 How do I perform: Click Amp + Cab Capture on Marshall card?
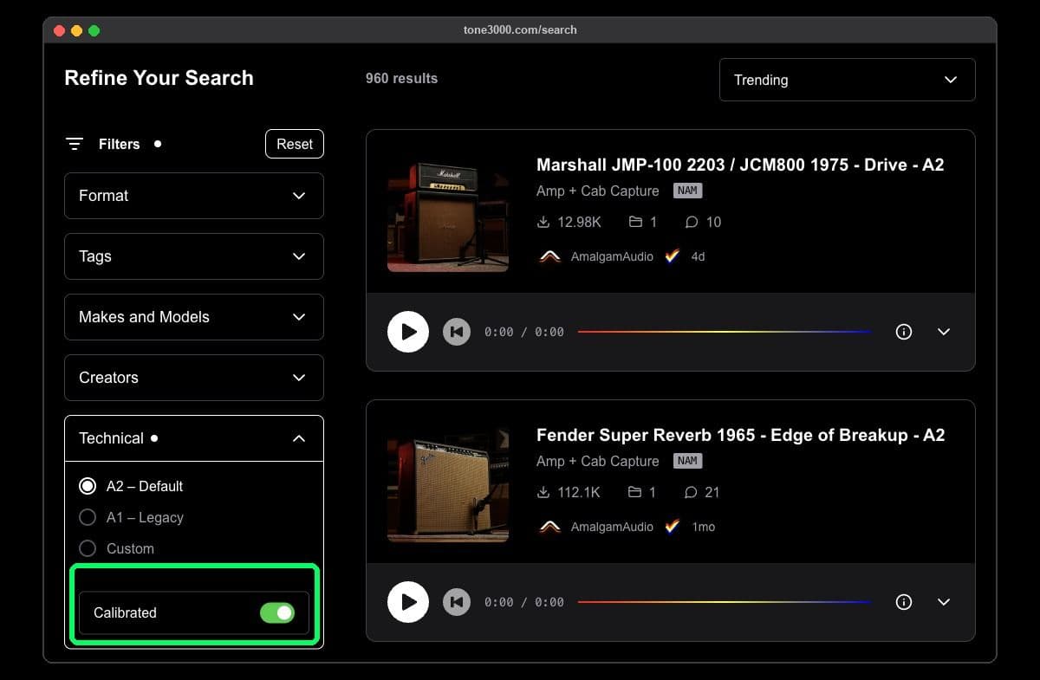[x=598, y=191]
